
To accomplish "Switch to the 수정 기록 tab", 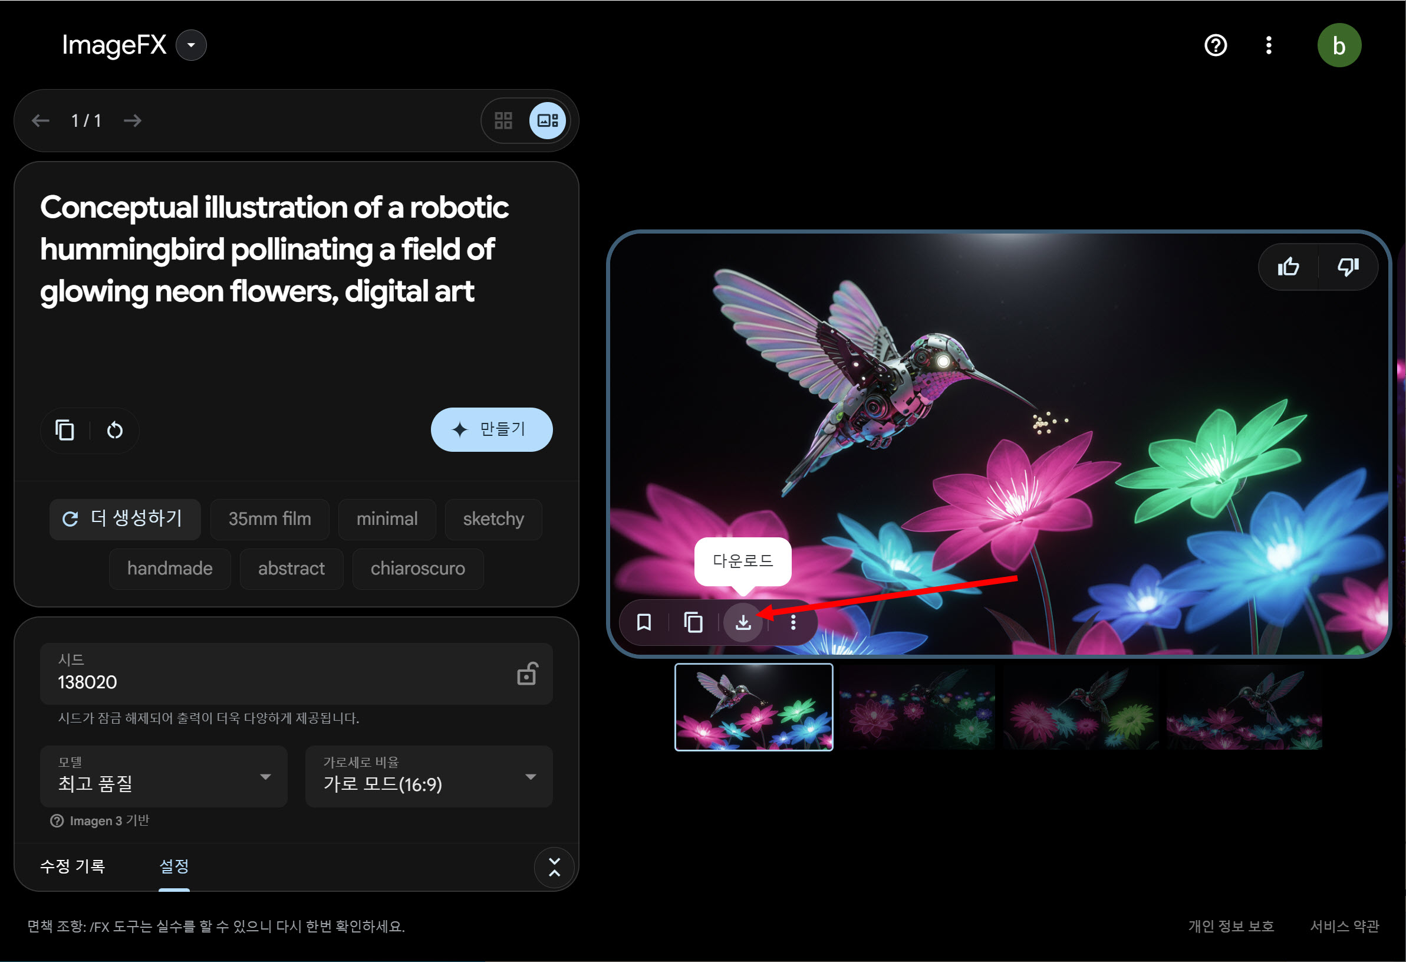I will click(73, 866).
